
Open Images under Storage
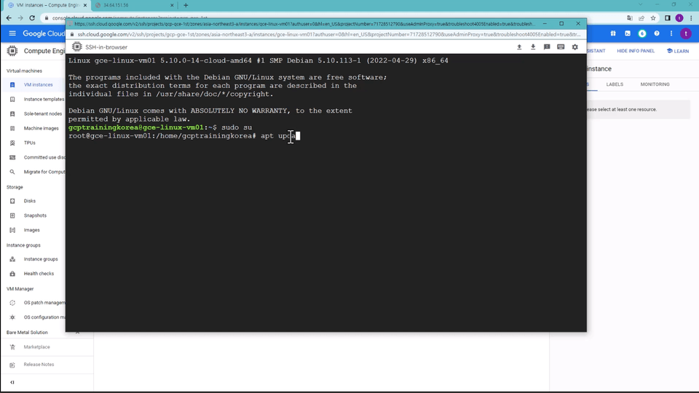[31, 230]
